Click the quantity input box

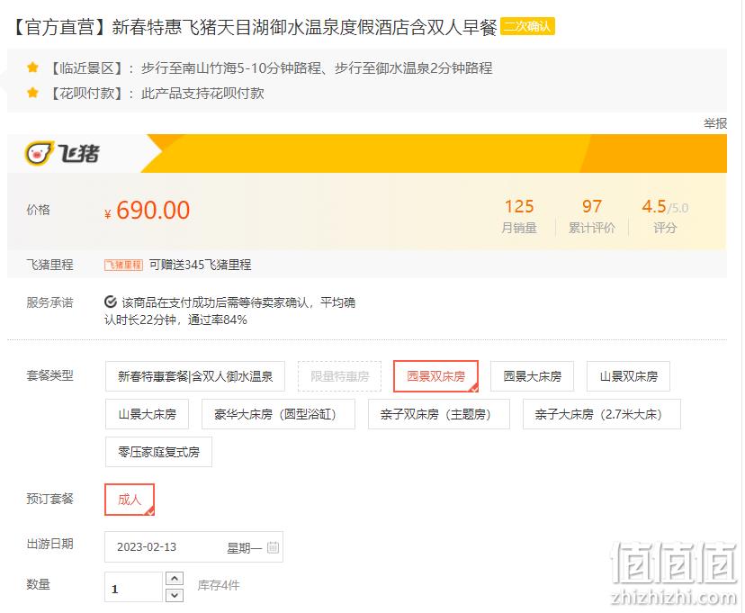(x=134, y=587)
